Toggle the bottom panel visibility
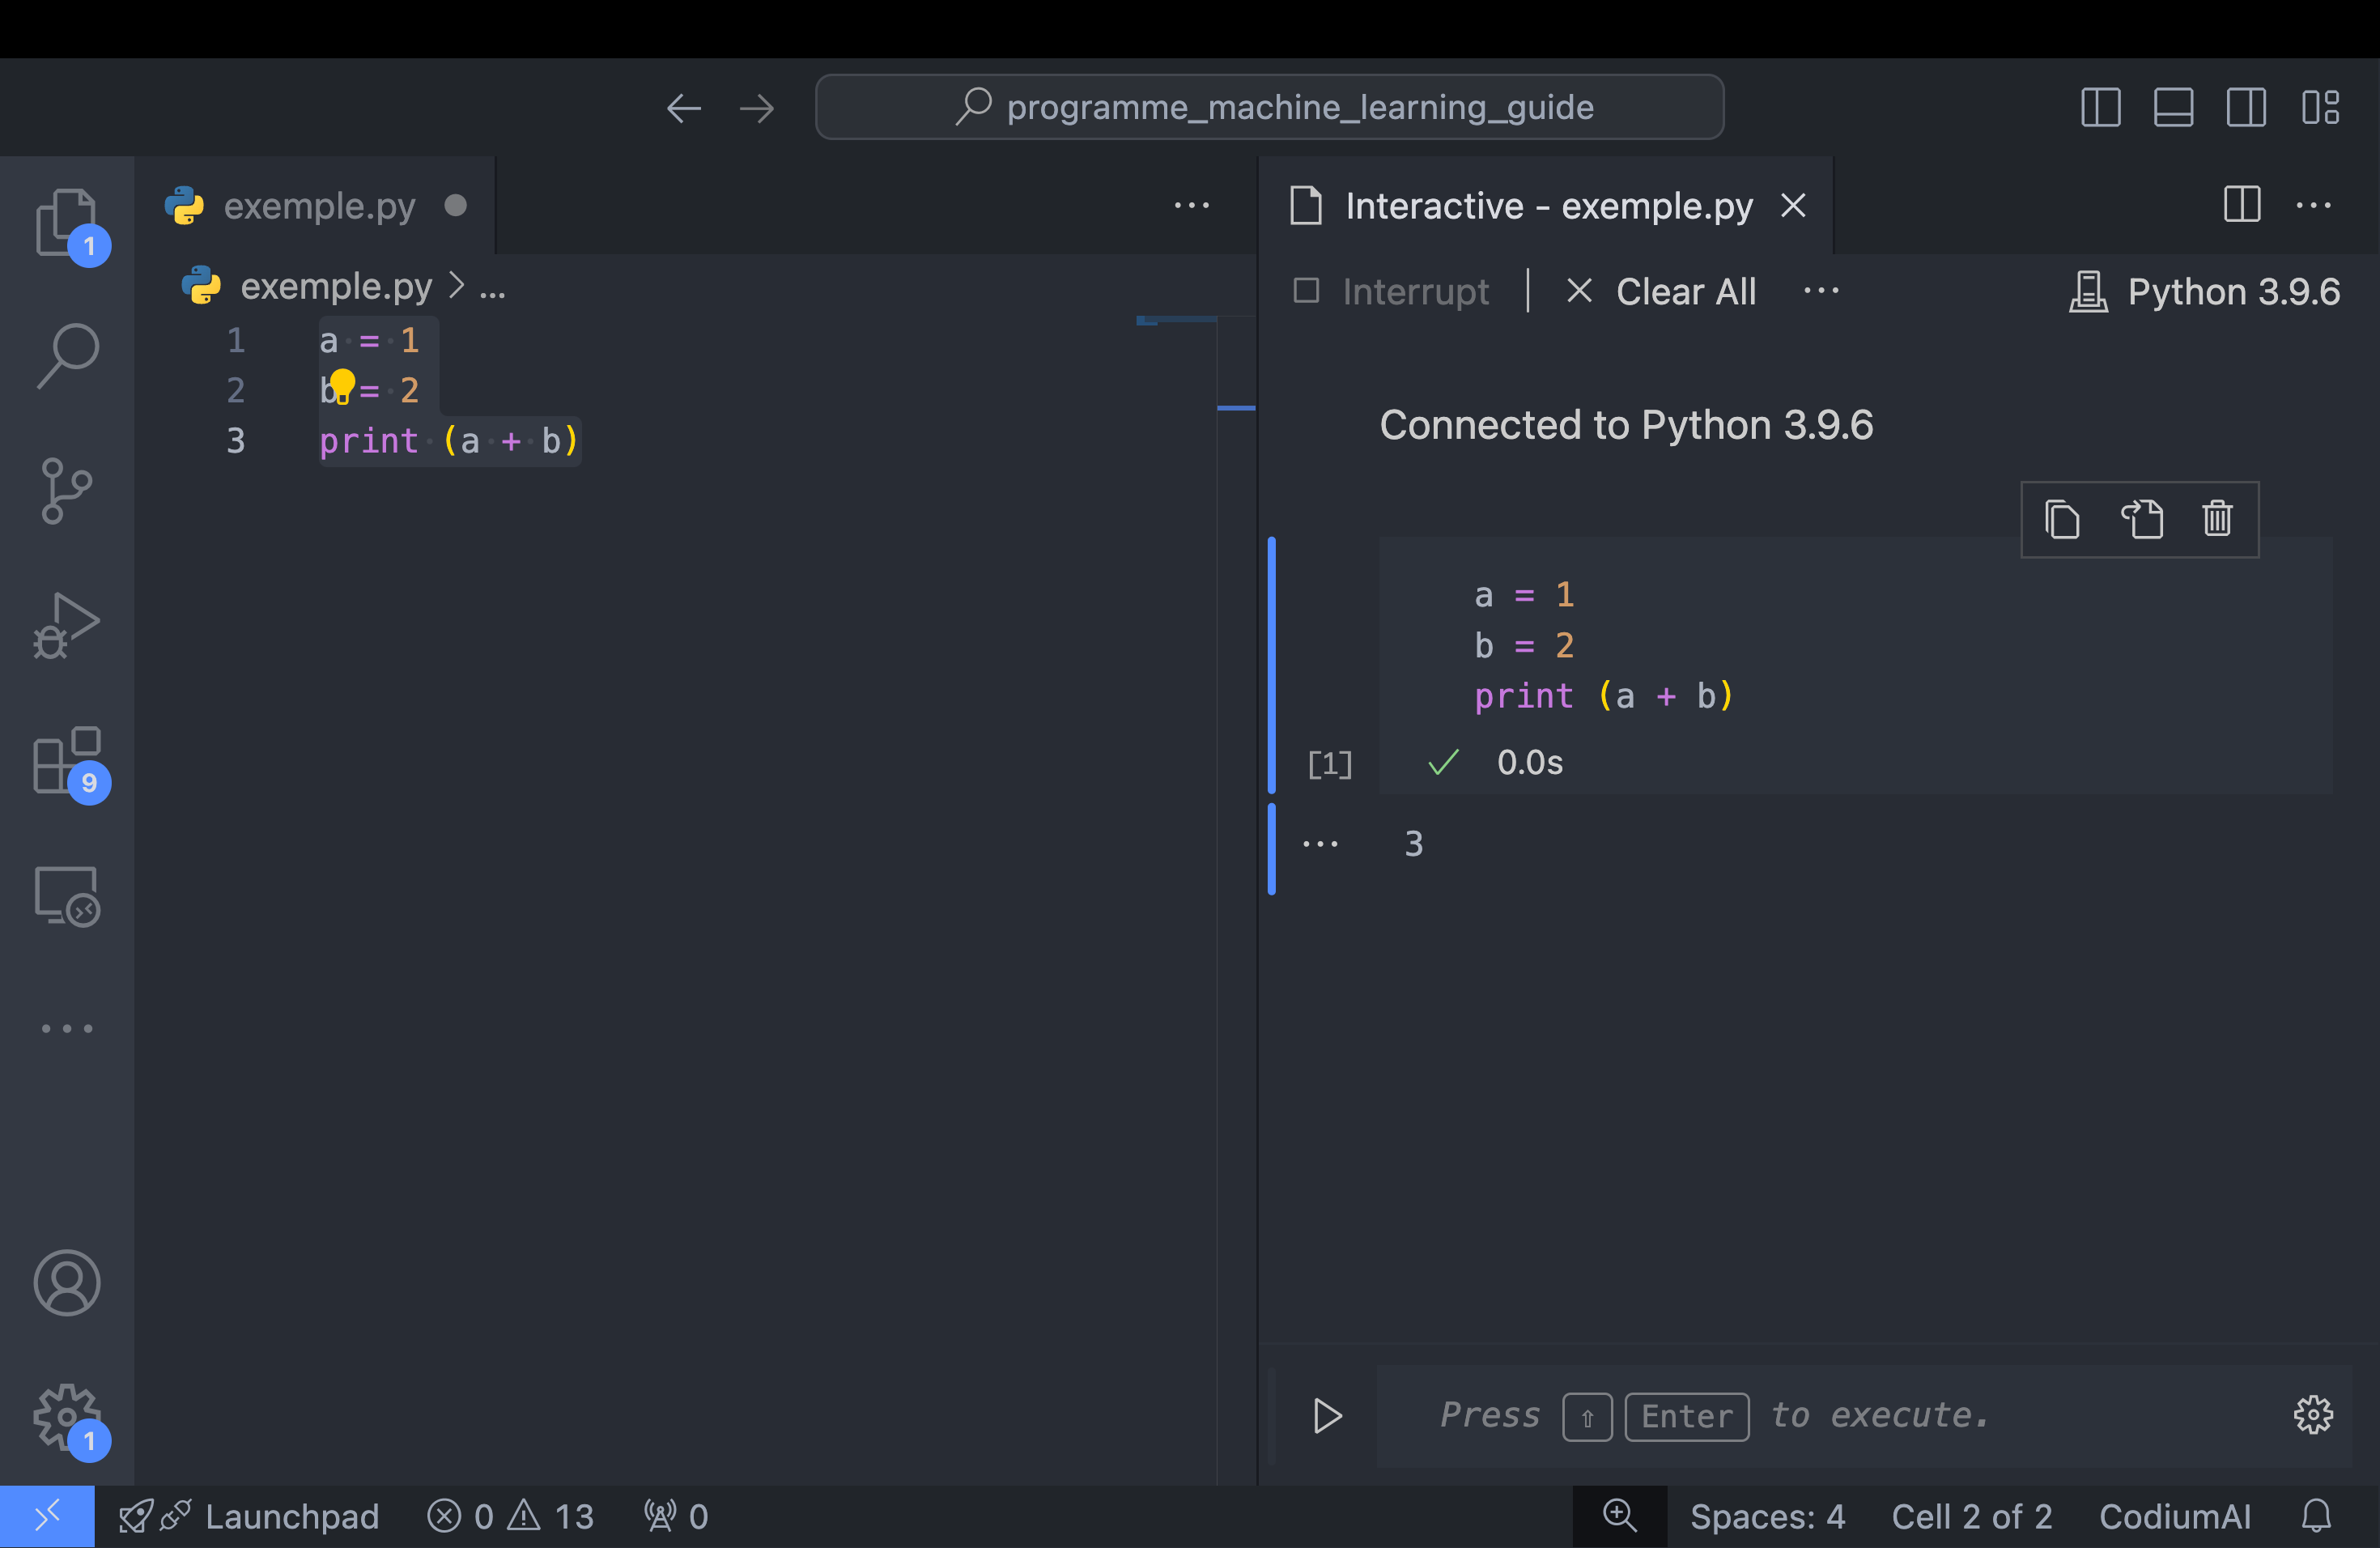2380x1548 pixels. (x=2173, y=107)
